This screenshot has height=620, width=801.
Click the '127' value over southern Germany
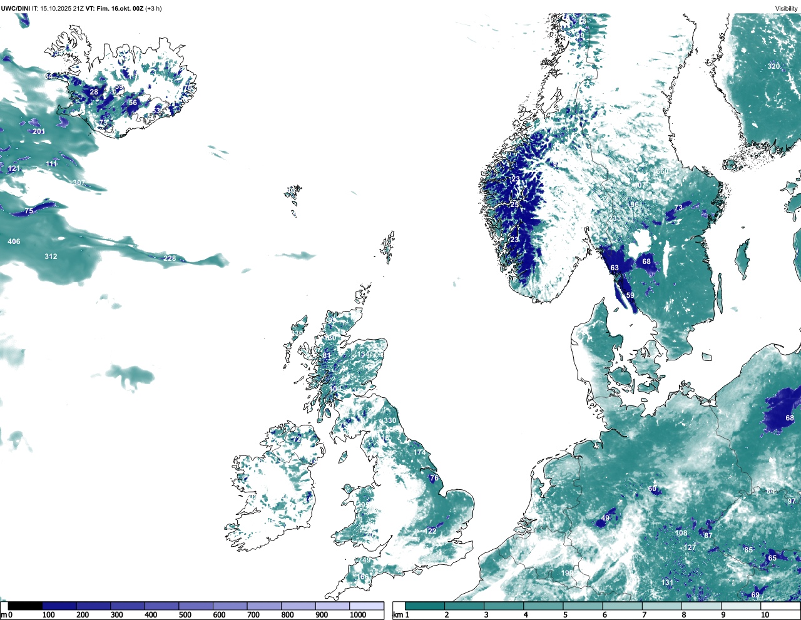[x=690, y=547]
